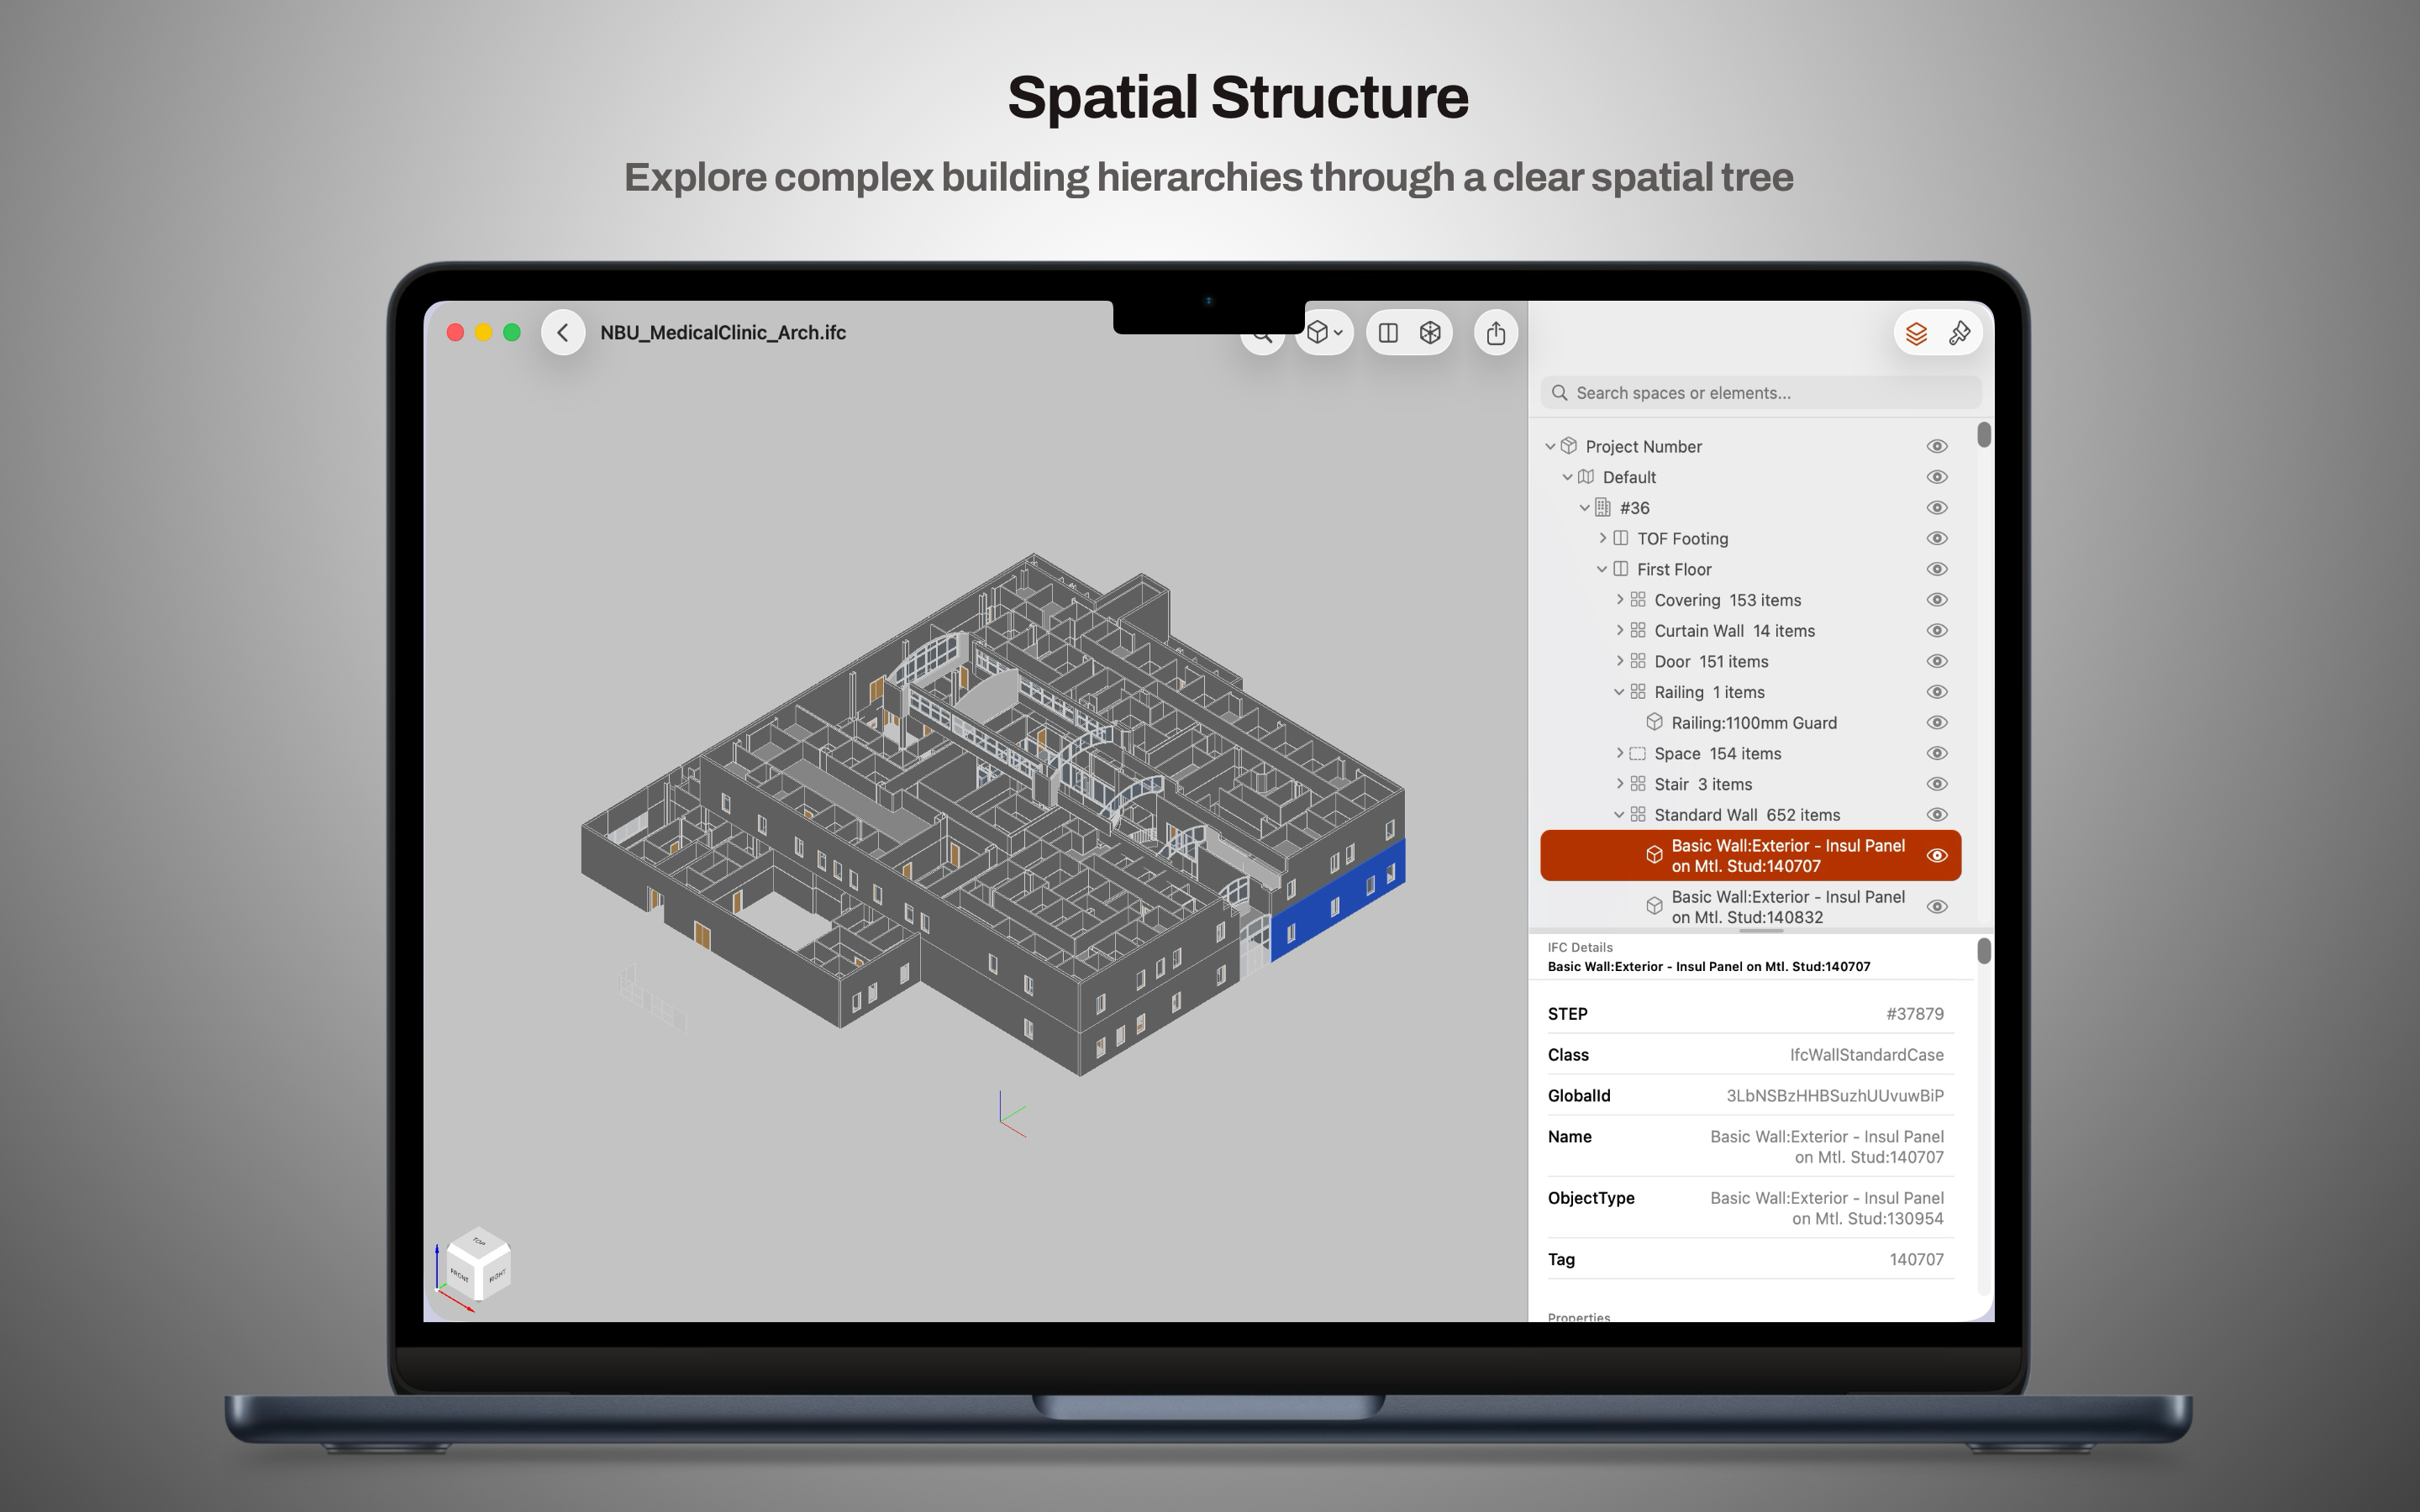
Task: Click the Stair group grid icon
Action: click(x=1638, y=784)
